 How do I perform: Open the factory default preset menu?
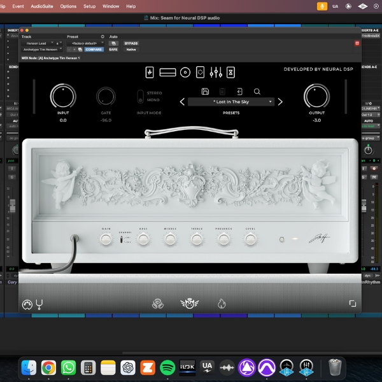(85, 43)
